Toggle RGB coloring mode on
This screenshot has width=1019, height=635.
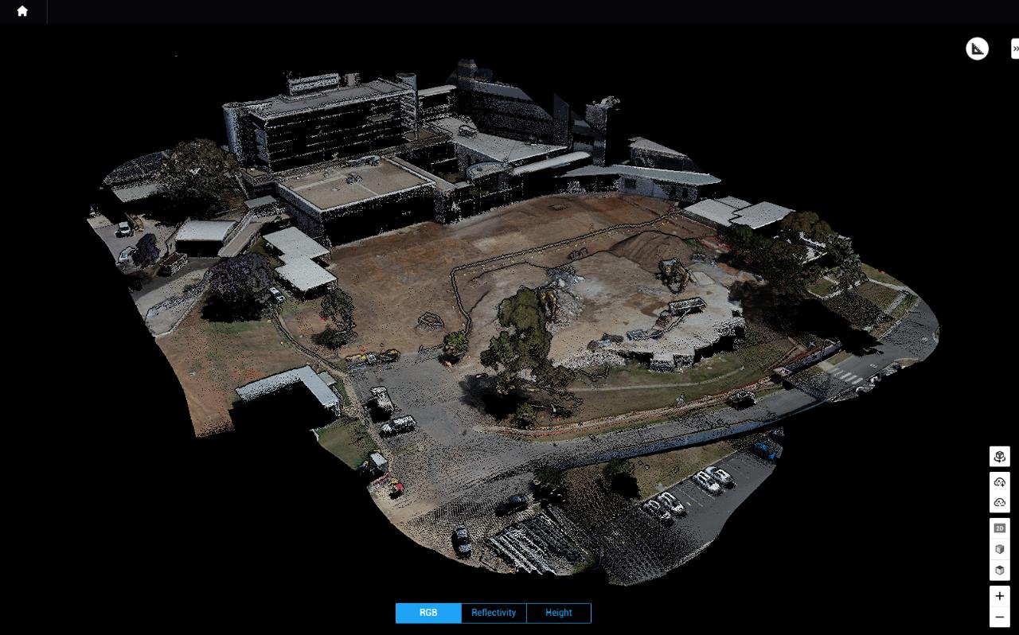(428, 613)
